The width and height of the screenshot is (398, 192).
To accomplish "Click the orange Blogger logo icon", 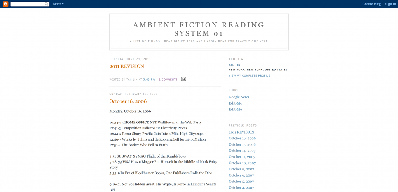I will coord(5,4).
